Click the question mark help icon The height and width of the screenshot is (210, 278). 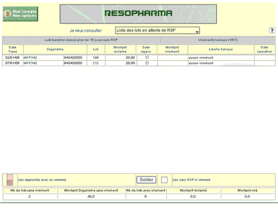272,30
